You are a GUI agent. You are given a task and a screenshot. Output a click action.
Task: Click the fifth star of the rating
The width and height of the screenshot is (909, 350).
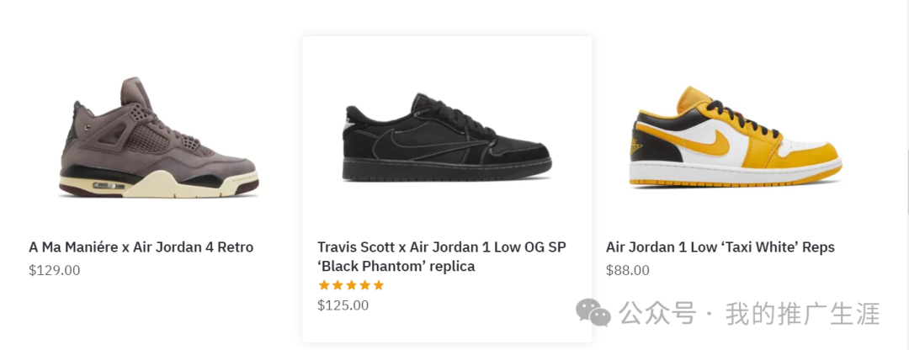378,285
